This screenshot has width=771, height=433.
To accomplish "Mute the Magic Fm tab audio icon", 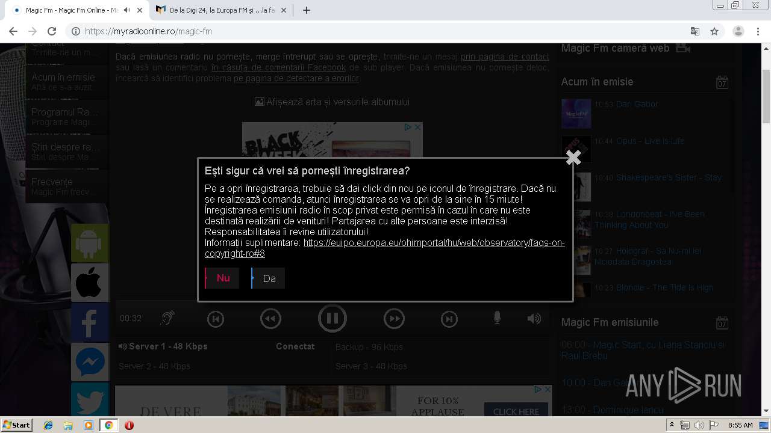I will click(x=127, y=10).
